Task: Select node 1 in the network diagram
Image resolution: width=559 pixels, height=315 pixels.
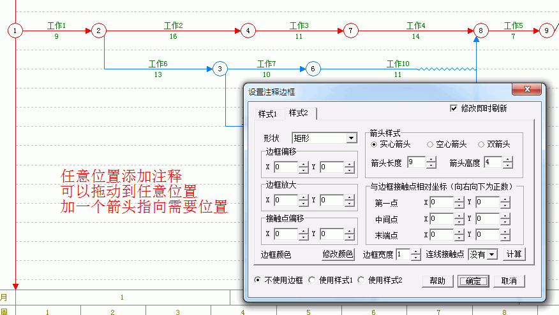Action: pyautogui.click(x=15, y=31)
